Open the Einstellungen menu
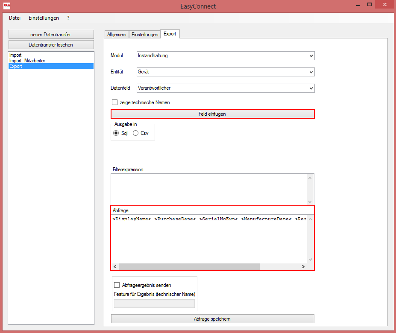396x333 pixels. 44,18
